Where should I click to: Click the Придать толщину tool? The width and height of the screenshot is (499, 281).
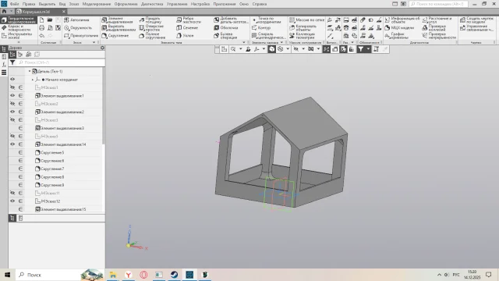[150, 20]
